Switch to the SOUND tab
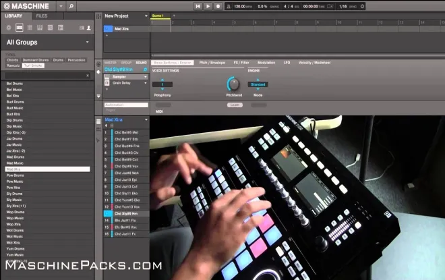 [141, 63]
